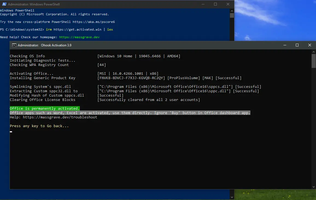Viewport: 316px width, 200px height.
Task: Click the massgrave.dev/troubleshoot help URL
Action: click(60, 117)
